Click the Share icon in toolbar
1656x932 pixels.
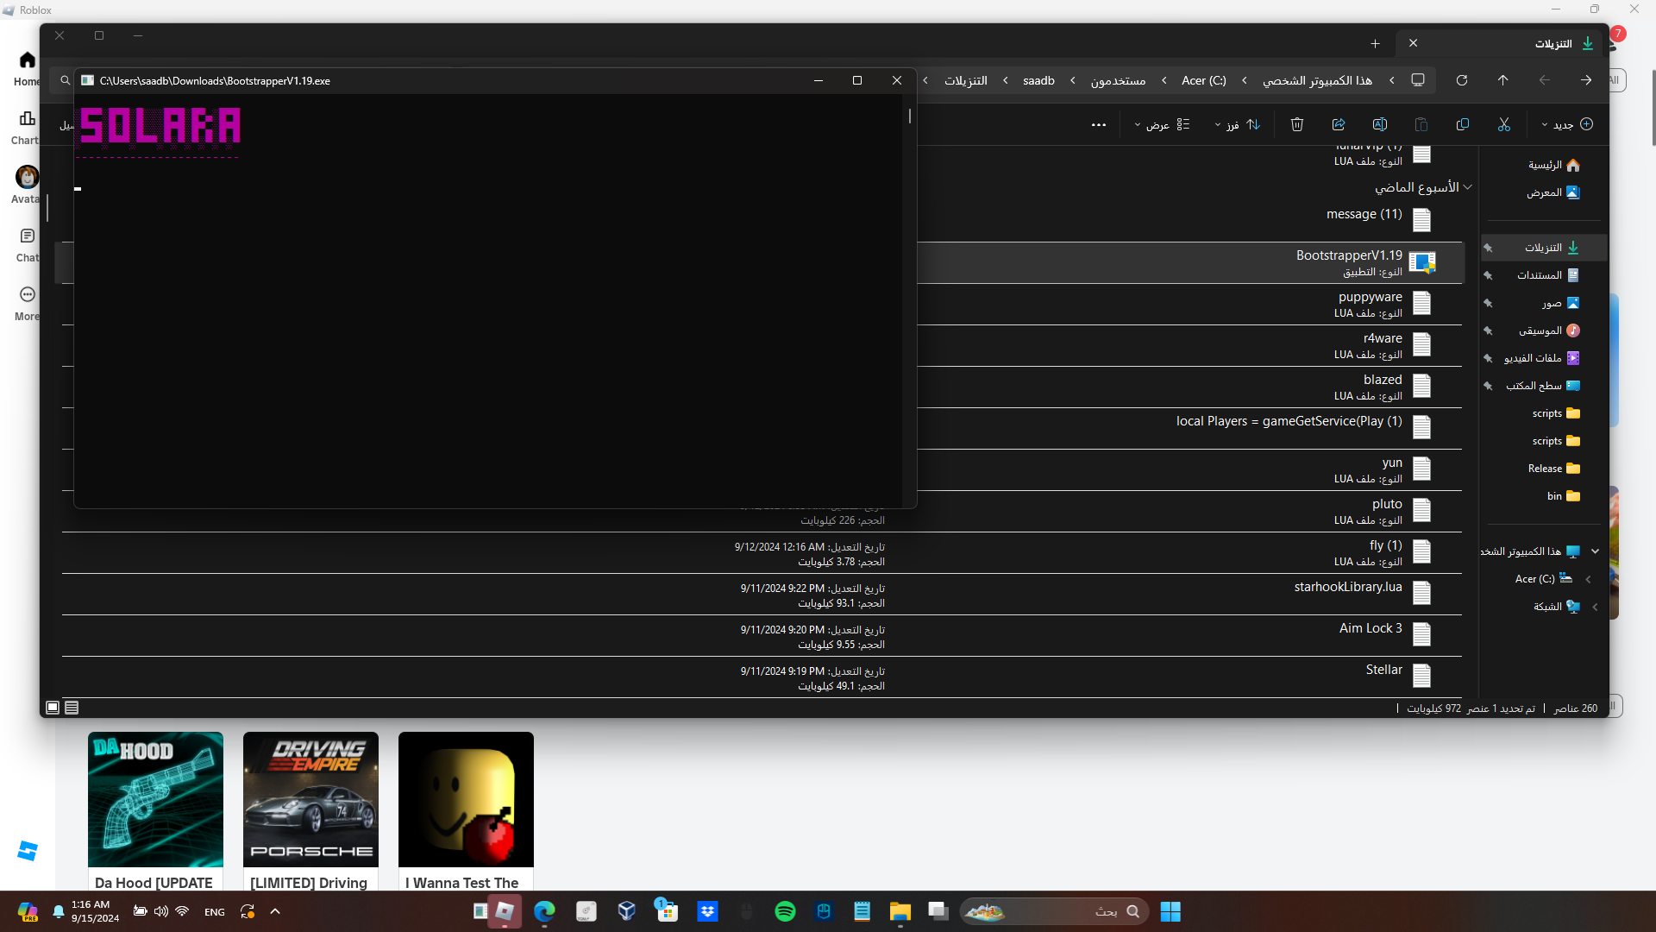click(1339, 124)
